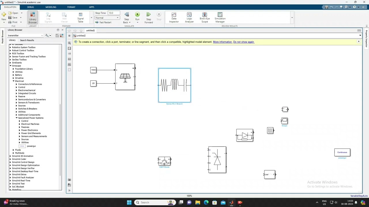Viewport: 369px width, 207px height.
Task: Open the Library tab in browser
Action: pos(12,40)
